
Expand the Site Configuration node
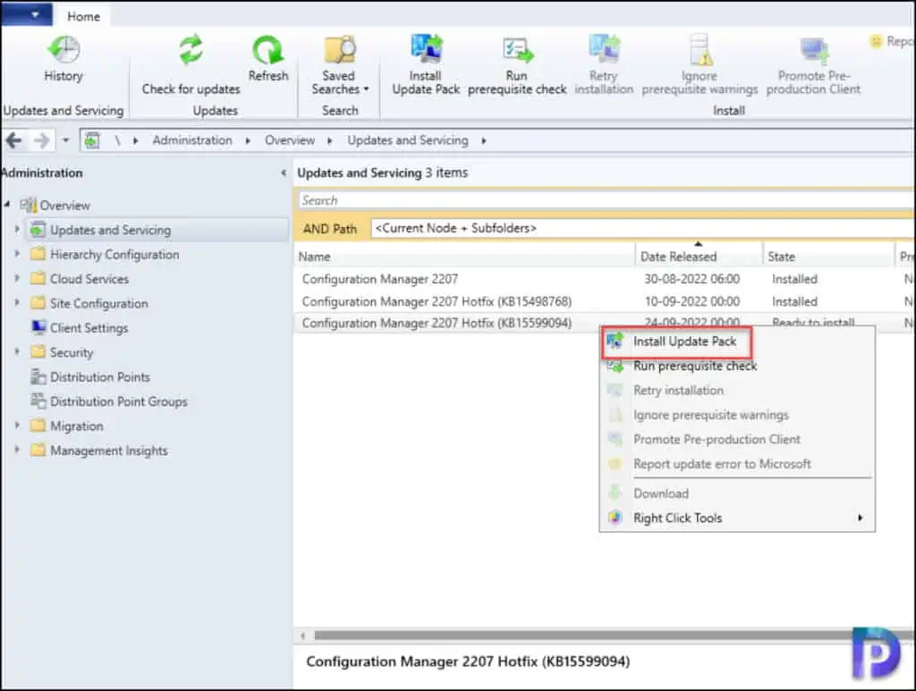(17, 303)
